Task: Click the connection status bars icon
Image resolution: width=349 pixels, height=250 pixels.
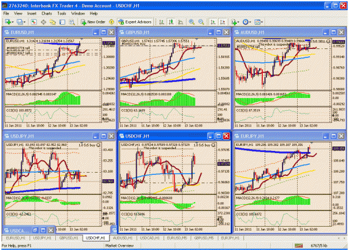Action: point(299,246)
